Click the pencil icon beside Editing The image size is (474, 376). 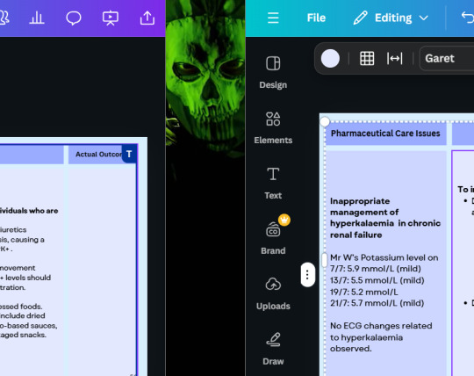click(x=360, y=18)
